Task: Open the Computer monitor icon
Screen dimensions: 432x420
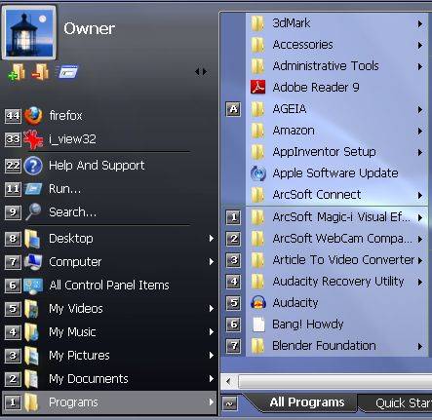Action: 33,262
